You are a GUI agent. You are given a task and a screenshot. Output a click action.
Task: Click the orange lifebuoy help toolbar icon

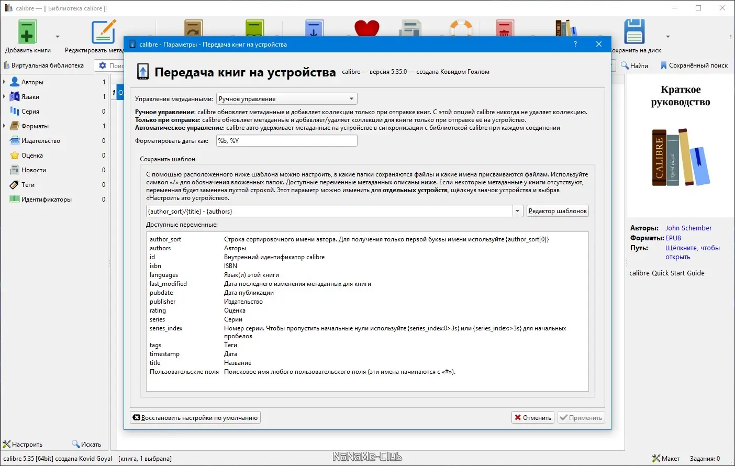point(461,28)
